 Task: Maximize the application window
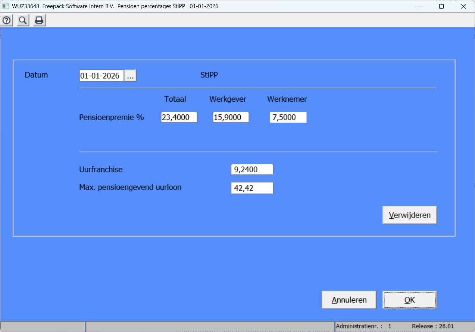441,6
